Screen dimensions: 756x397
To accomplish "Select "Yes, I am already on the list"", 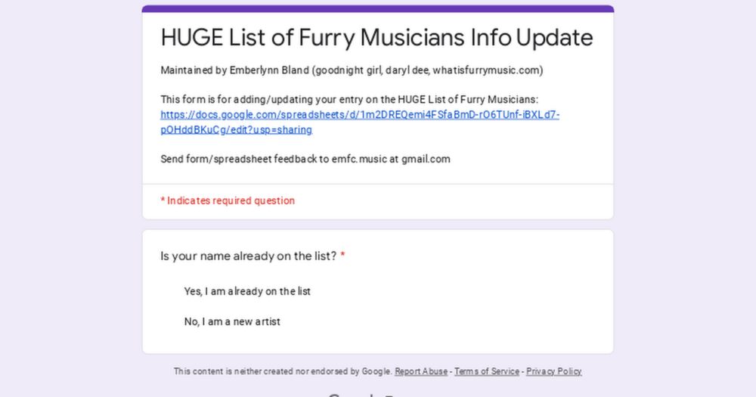I will pyautogui.click(x=247, y=291).
